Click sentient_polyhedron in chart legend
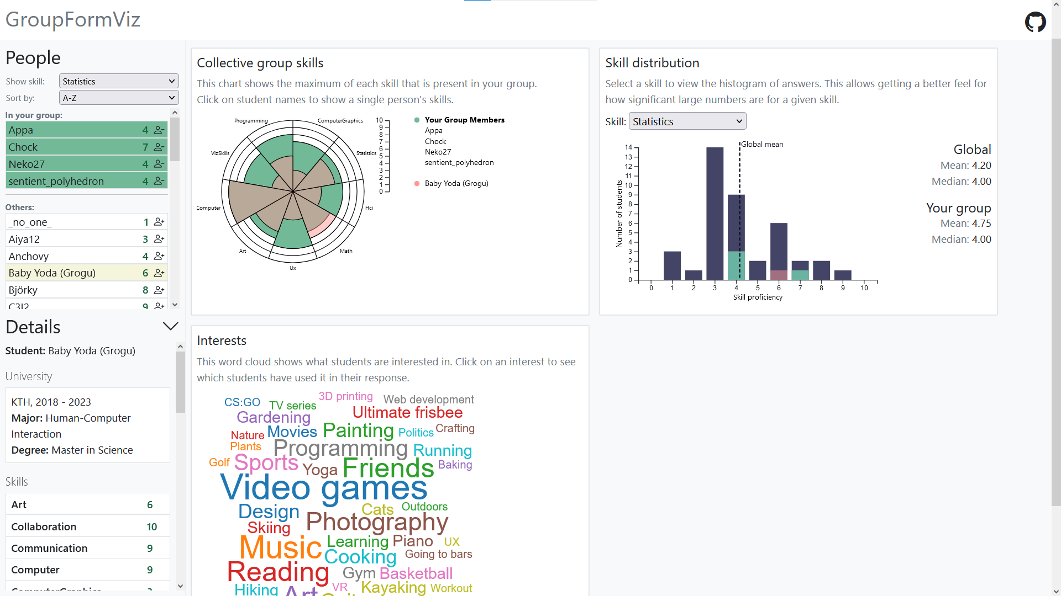The width and height of the screenshot is (1061, 596). (x=459, y=163)
